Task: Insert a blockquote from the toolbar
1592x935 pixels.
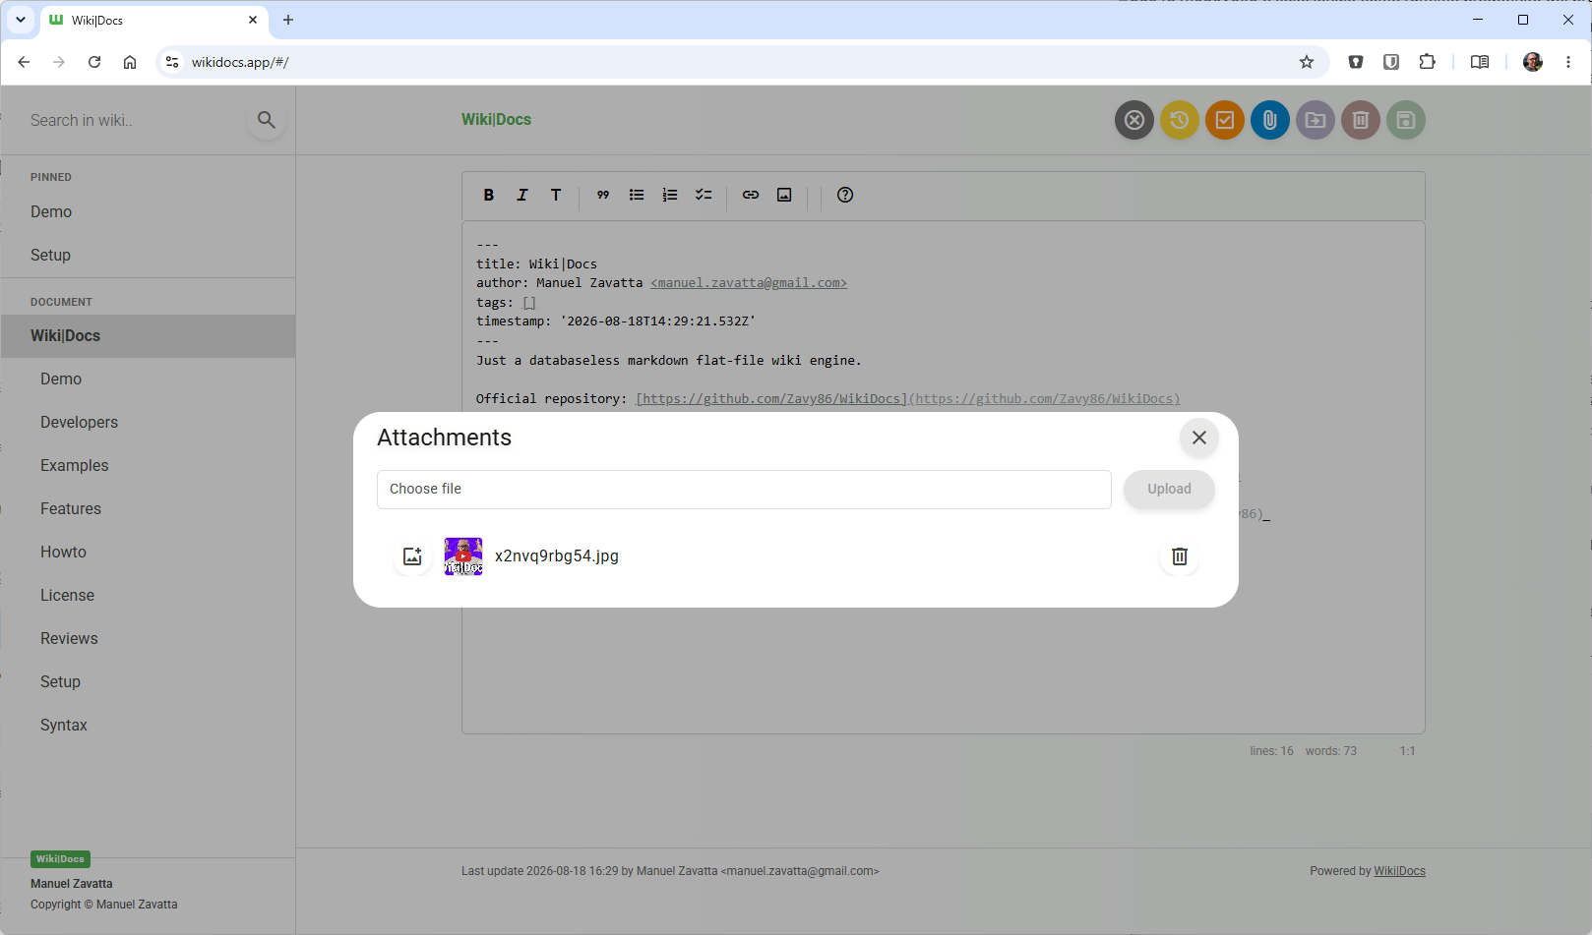Action: pyautogui.click(x=603, y=195)
